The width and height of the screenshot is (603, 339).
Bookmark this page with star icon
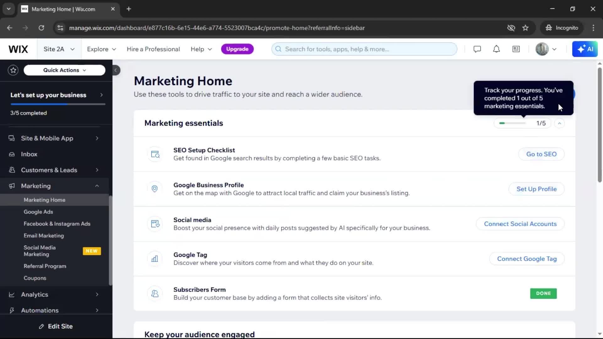tap(525, 28)
